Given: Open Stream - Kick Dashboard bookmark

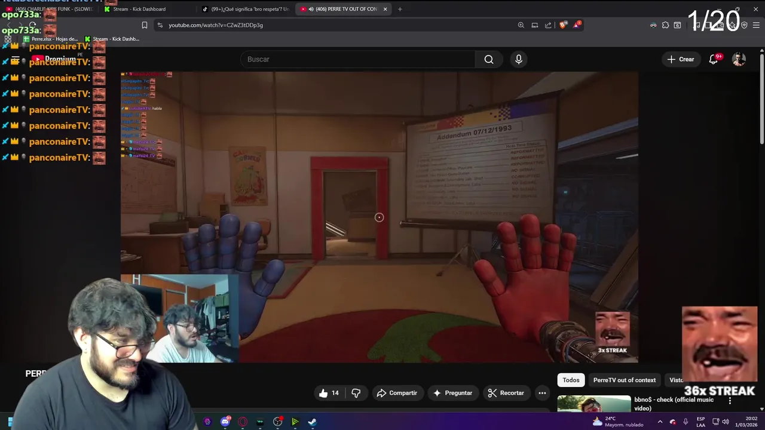Looking at the screenshot, I should (112, 39).
